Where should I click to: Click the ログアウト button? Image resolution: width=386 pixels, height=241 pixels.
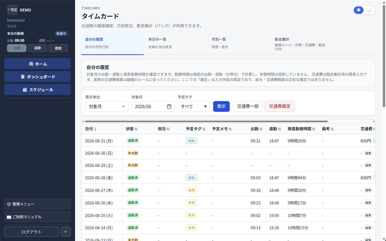31,232
